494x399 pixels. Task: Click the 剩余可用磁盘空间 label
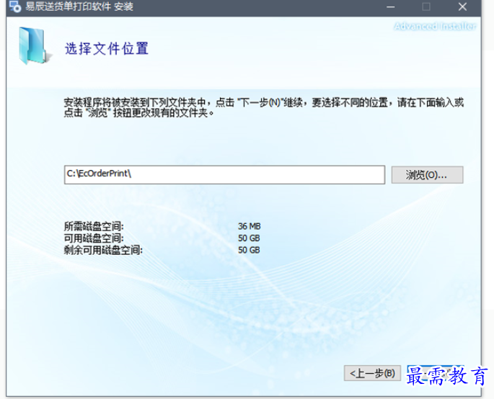click(103, 250)
